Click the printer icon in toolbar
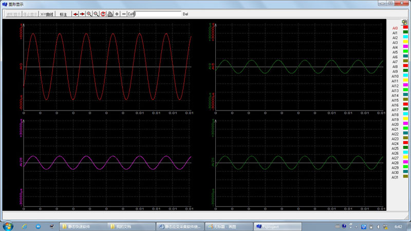Screen dimensions: 411x231 (110, 14)
